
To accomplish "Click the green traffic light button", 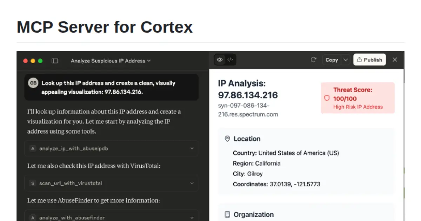I will [x=40, y=60].
